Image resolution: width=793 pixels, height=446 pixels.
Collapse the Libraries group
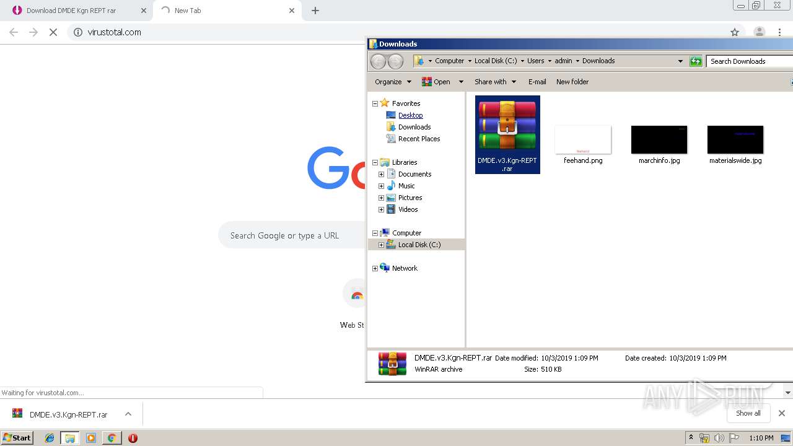point(375,162)
